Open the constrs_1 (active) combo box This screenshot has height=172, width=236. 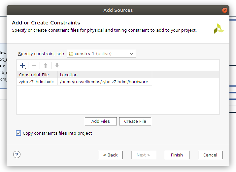coord(99,54)
